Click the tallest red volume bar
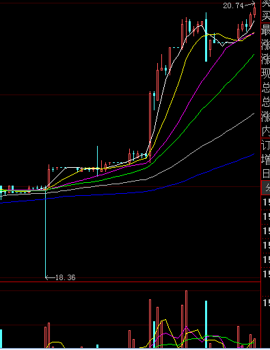270x350 pixels. pyautogui.click(x=187, y=319)
